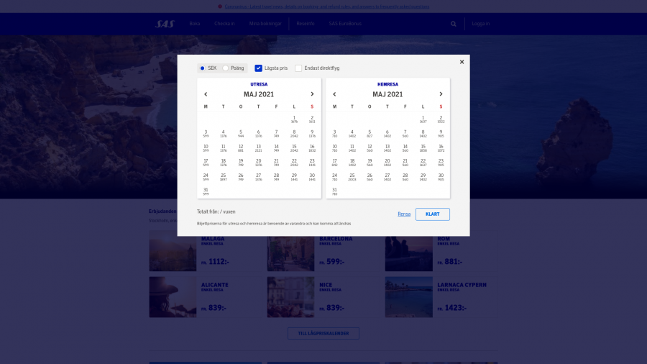647x364 pixels.
Task: Close the calendar dialog with X
Action: point(462,62)
